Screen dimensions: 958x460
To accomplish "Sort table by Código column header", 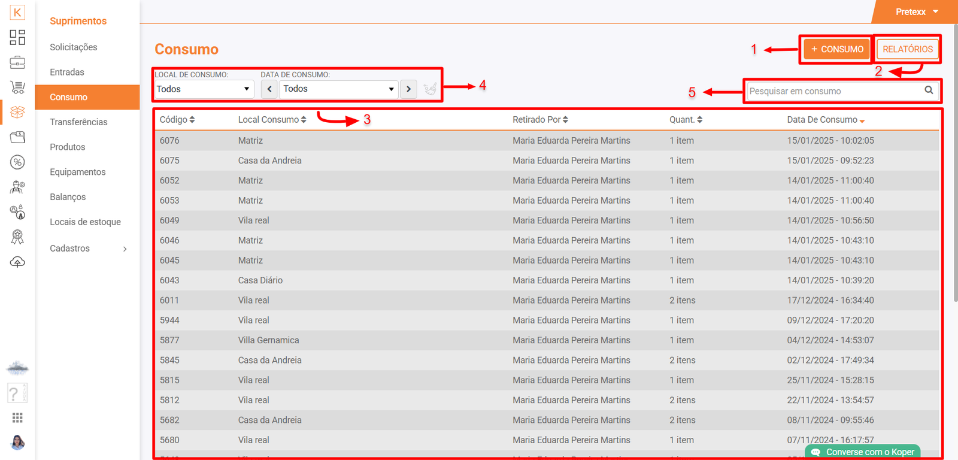I will point(177,120).
